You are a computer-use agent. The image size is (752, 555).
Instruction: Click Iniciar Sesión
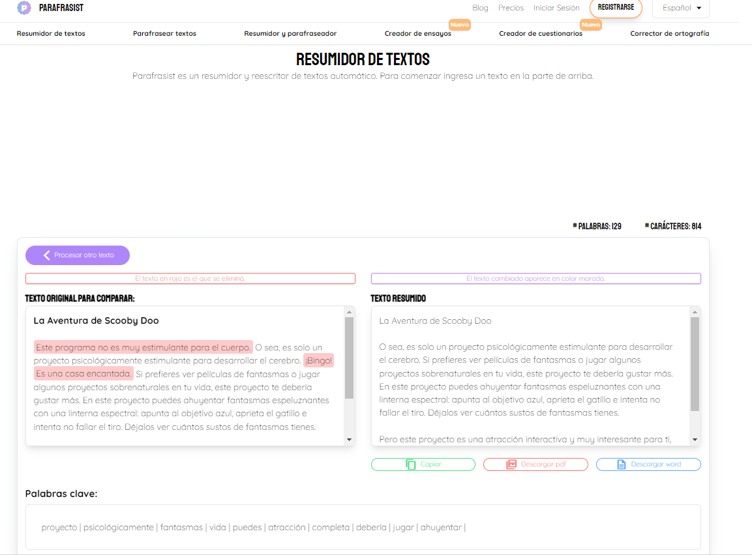[556, 8]
